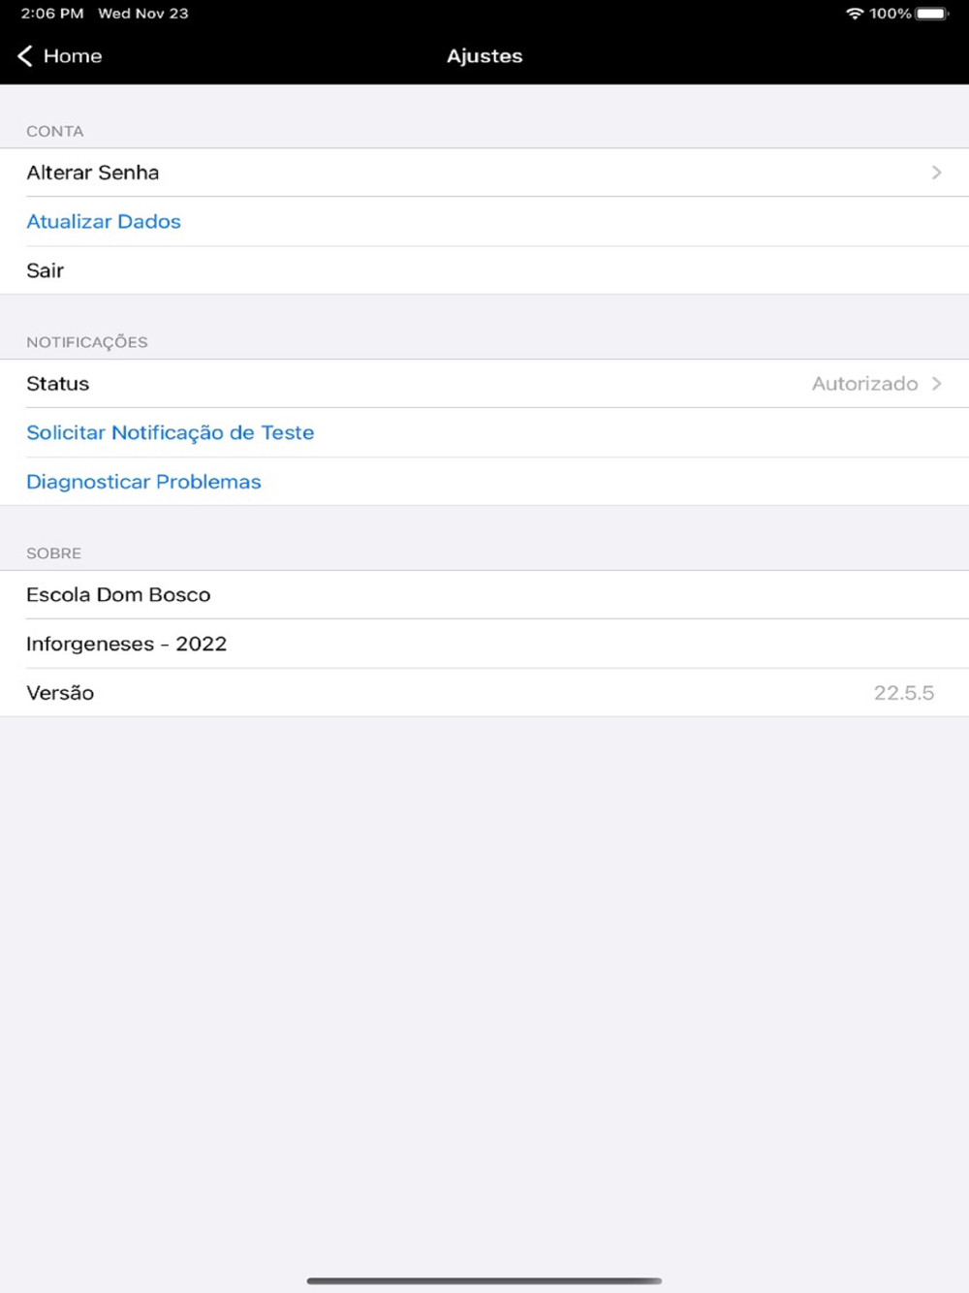Image resolution: width=969 pixels, height=1293 pixels.
Task: Tap the clock time in status bar
Action: tap(52, 14)
